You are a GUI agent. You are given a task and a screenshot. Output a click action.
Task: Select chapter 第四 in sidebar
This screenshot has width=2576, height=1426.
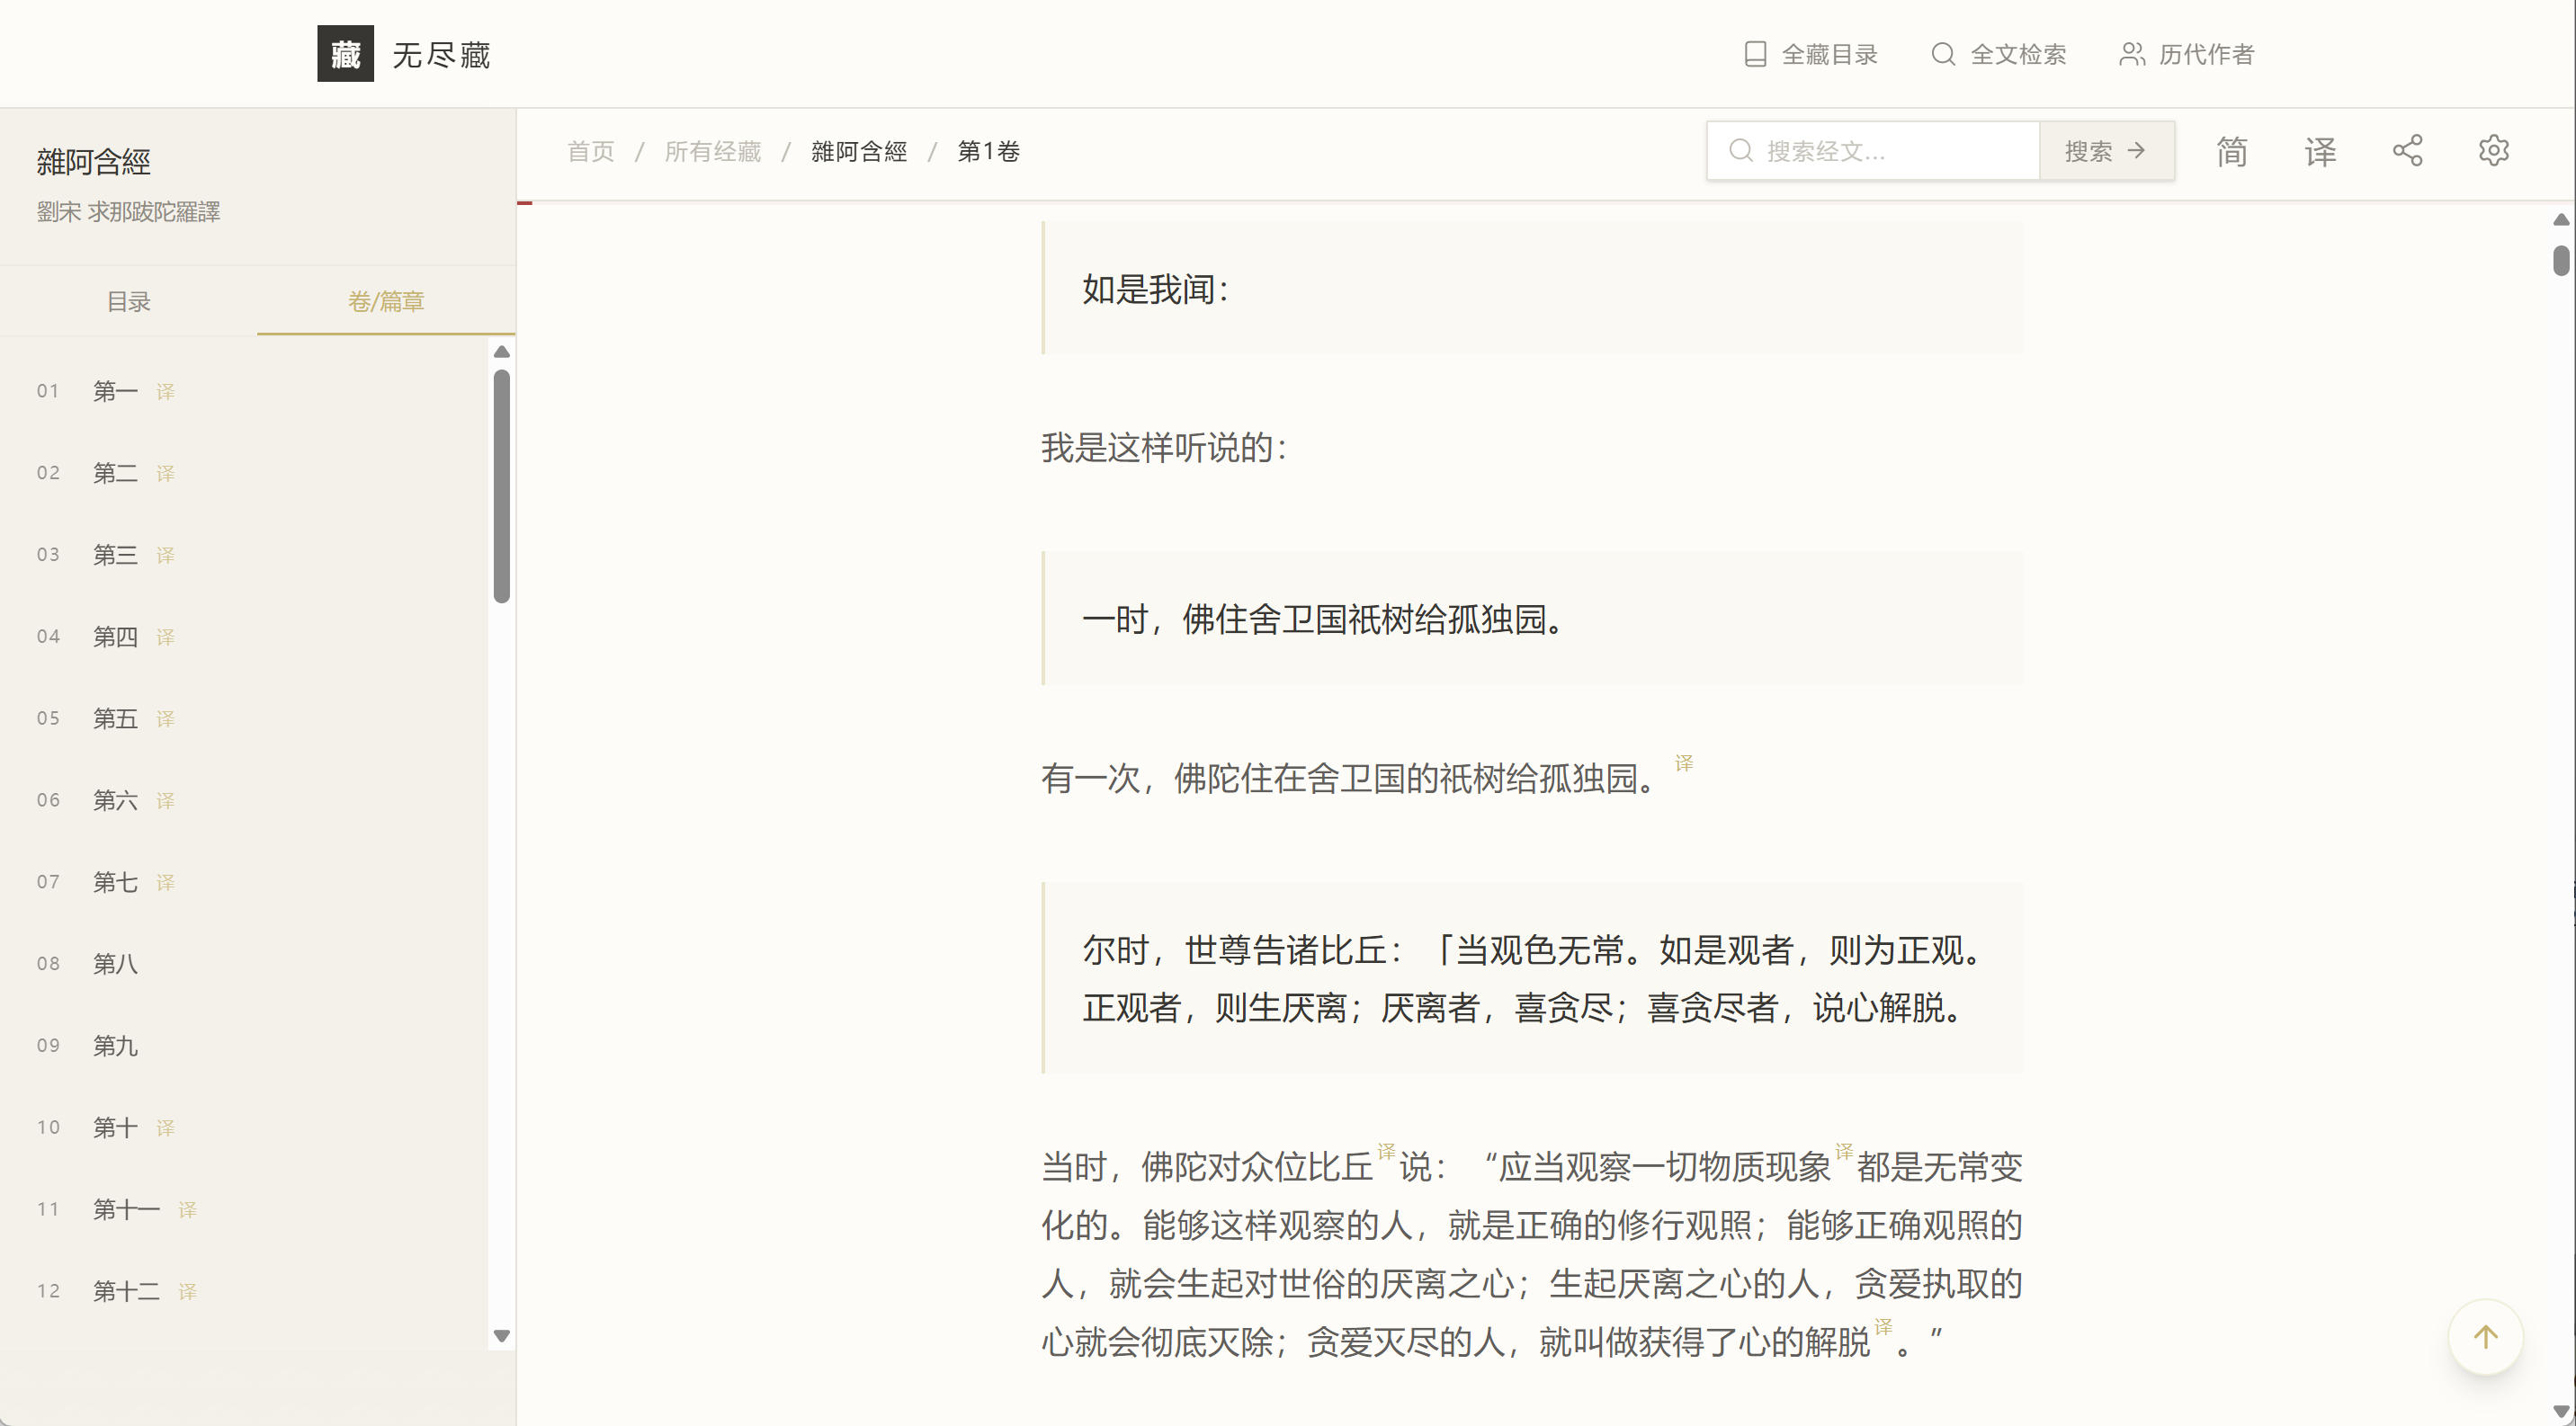tap(115, 637)
